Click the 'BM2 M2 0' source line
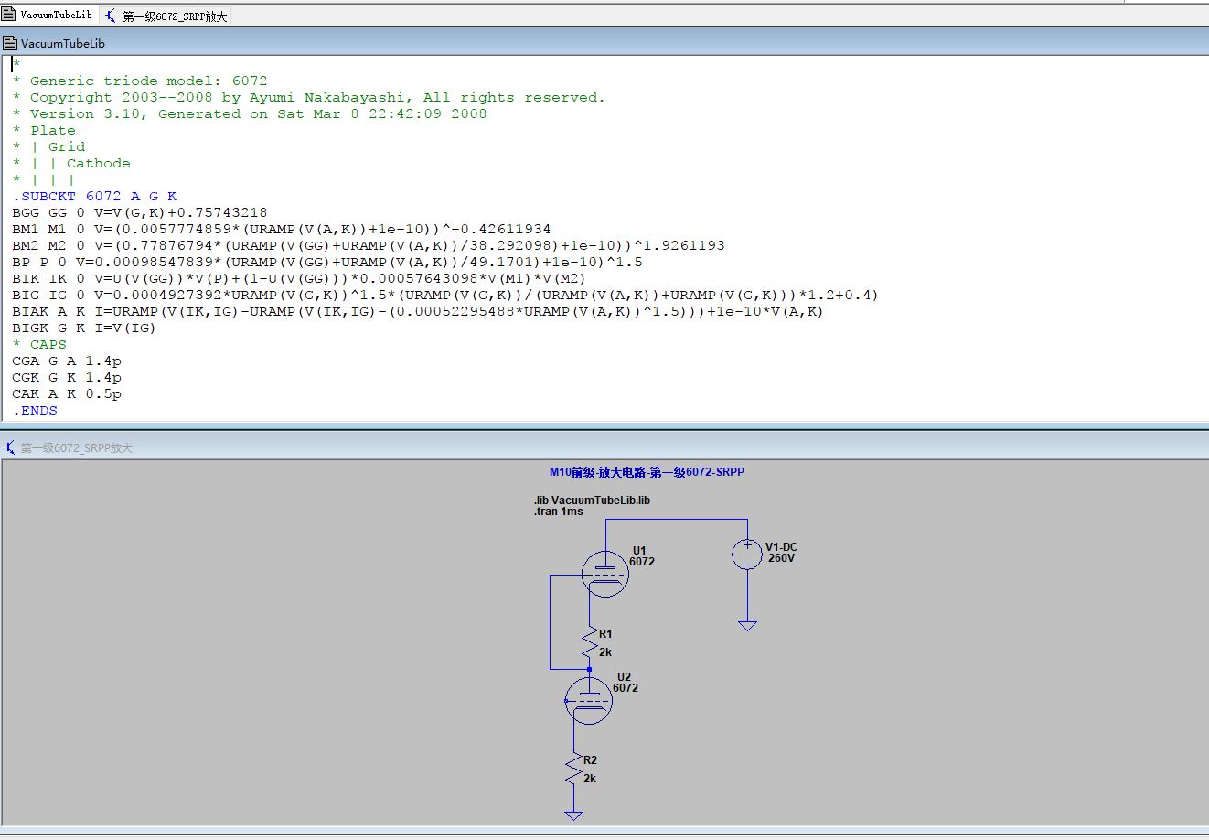1209x840 pixels. tap(369, 245)
